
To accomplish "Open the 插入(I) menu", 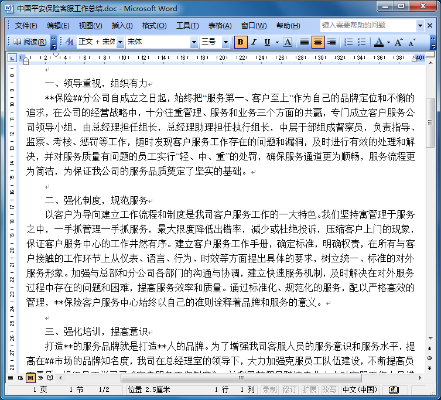I will pos(122,26).
